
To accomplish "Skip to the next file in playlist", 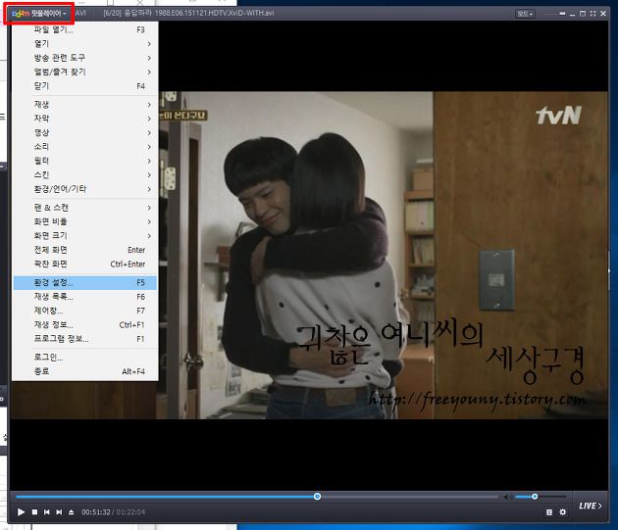I will 59,512.
